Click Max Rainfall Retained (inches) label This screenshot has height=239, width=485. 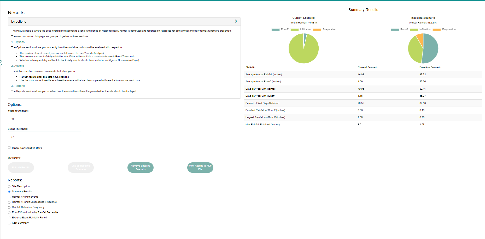pyautogui.click(x=262, y=125)
